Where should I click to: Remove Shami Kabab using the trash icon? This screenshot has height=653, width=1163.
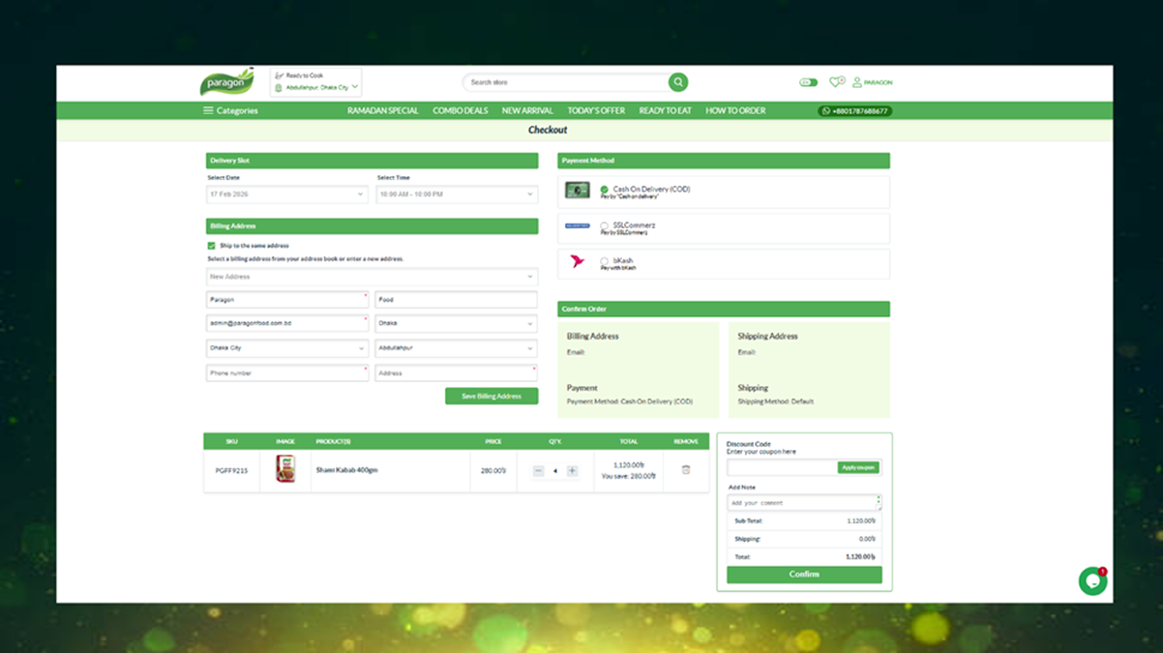pos(685,471)
